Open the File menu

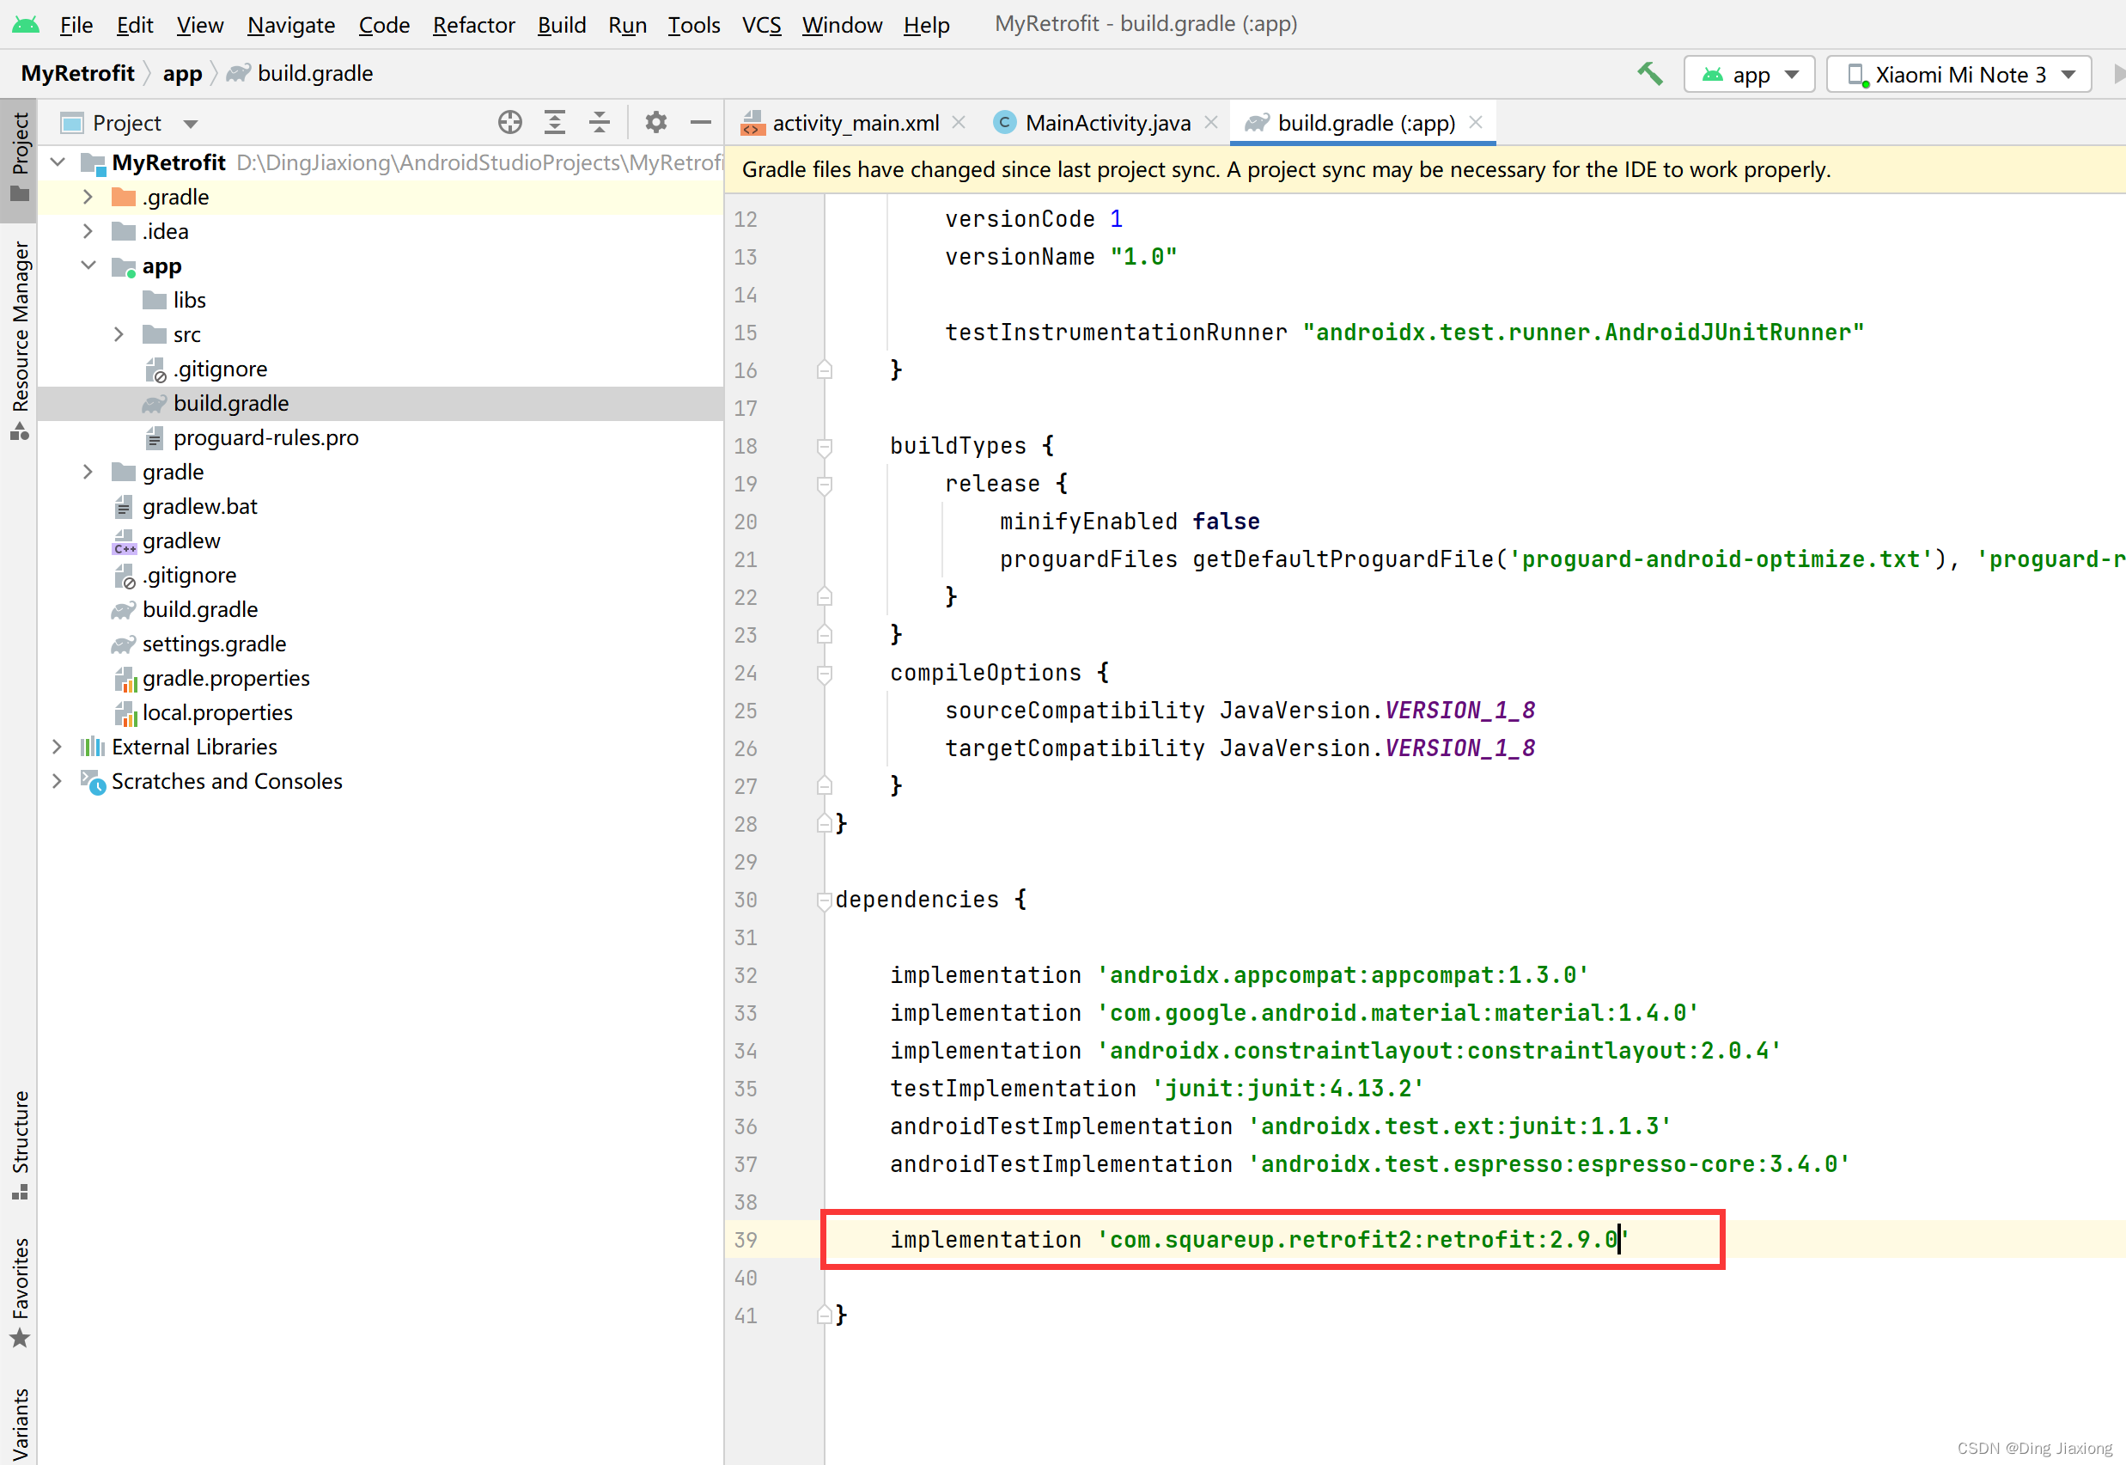point(76,25)
